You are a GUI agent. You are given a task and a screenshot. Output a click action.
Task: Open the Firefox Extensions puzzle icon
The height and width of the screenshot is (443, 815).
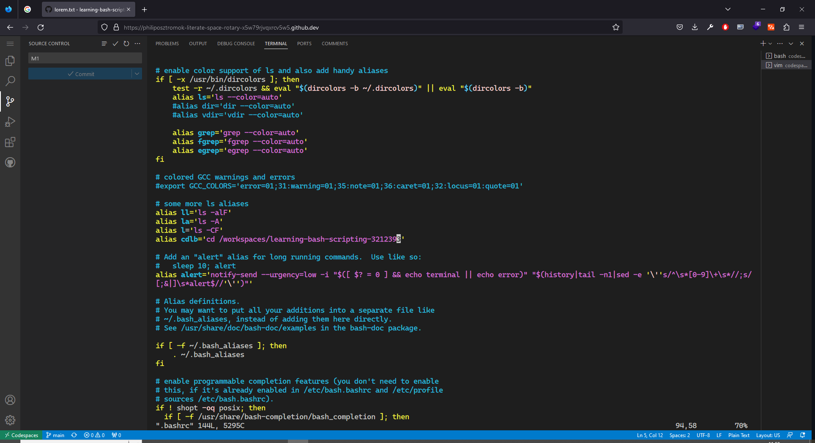click(x=786, y=27)
